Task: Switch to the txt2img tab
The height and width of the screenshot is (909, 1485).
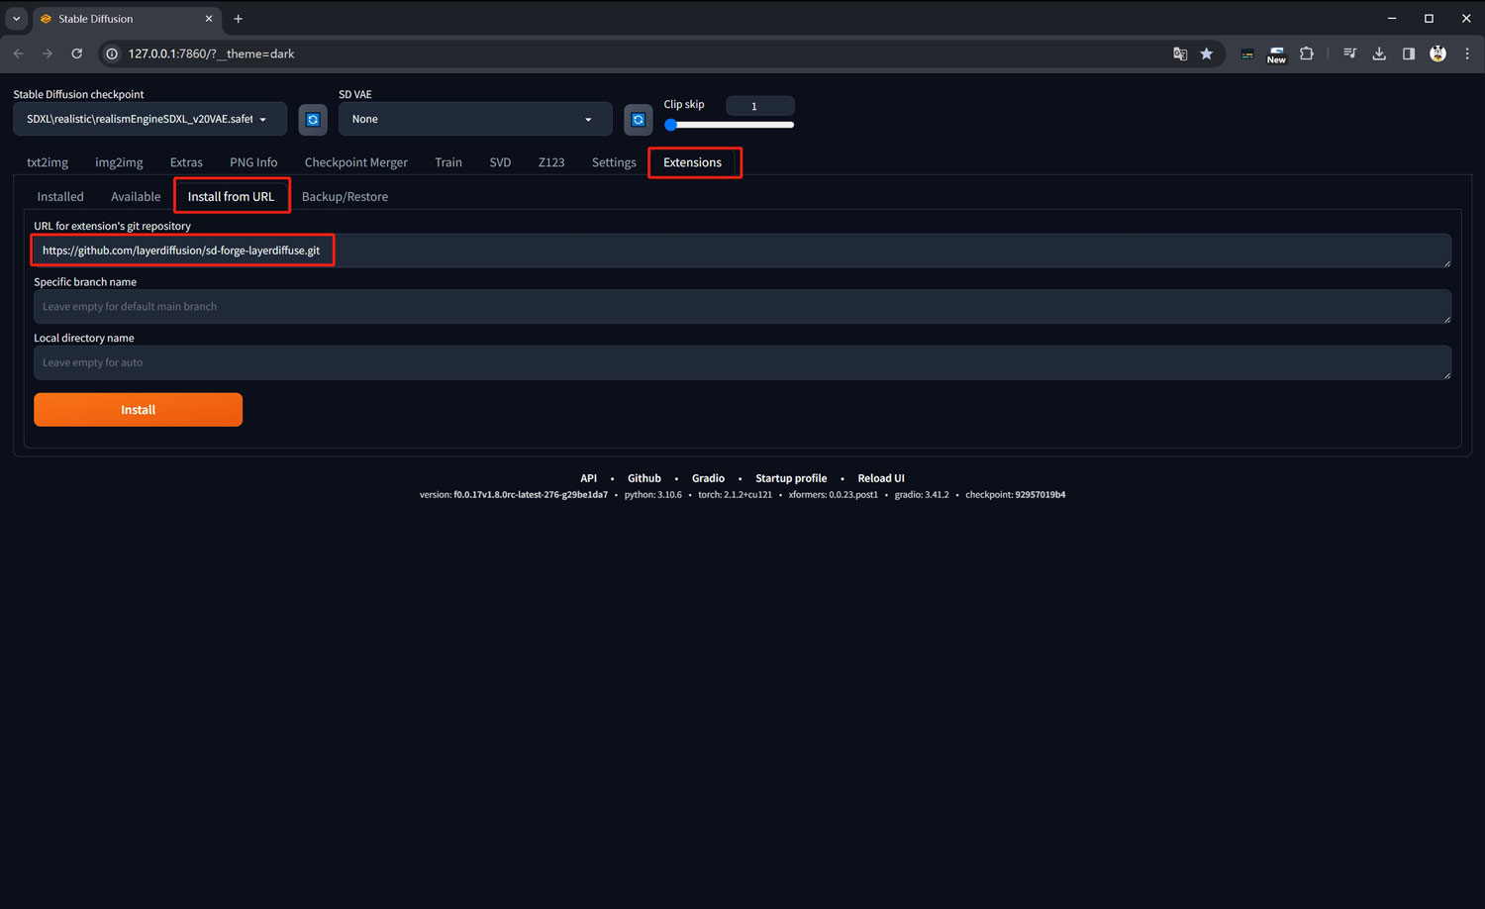Action: pyautogui.click(x=48, y=162)
